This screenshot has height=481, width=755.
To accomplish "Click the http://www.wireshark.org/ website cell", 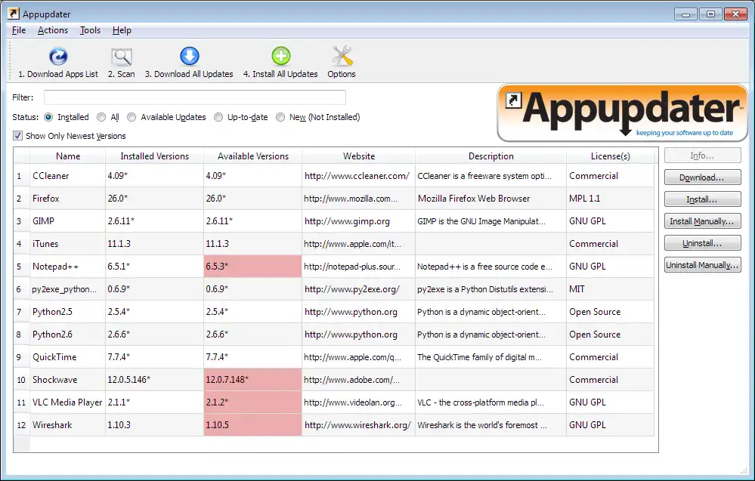I will 359,424.
